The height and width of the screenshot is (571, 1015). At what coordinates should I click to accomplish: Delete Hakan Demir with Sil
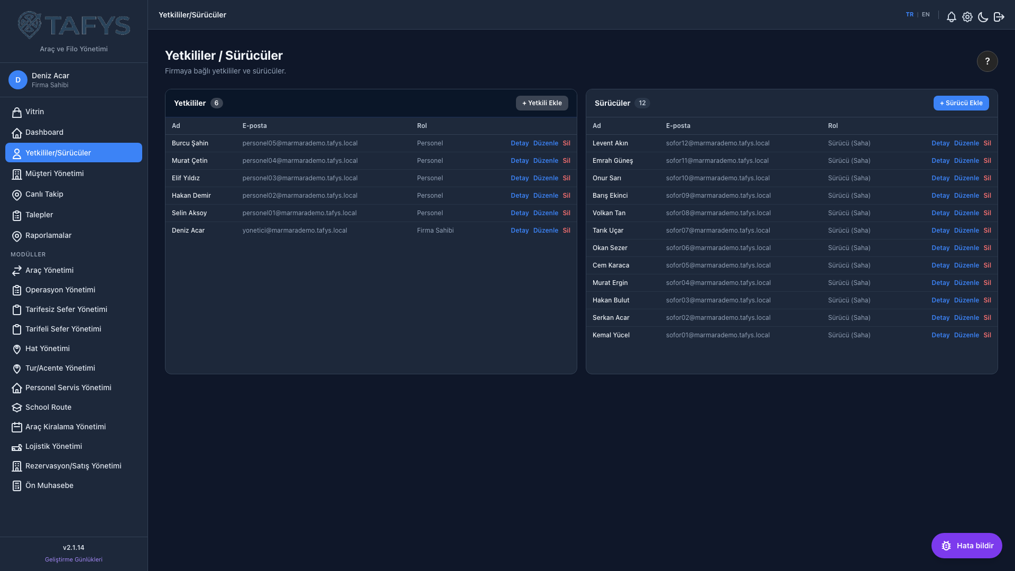tap(566, 196)
